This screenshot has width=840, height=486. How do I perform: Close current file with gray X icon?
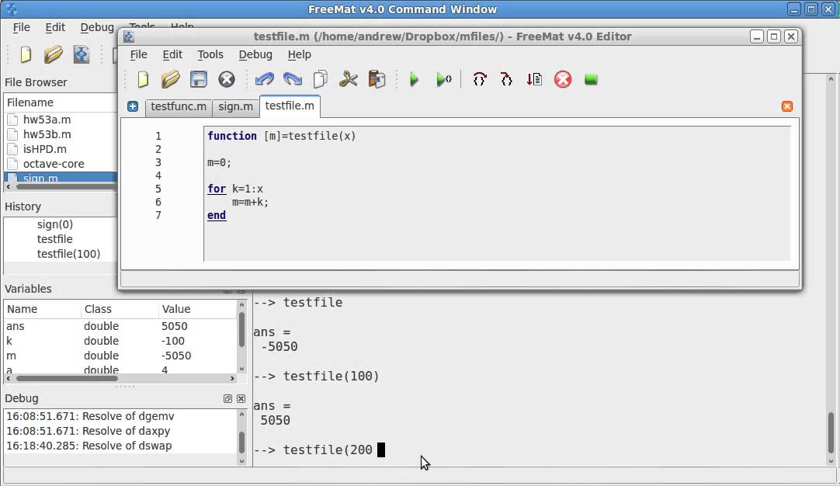227,80
